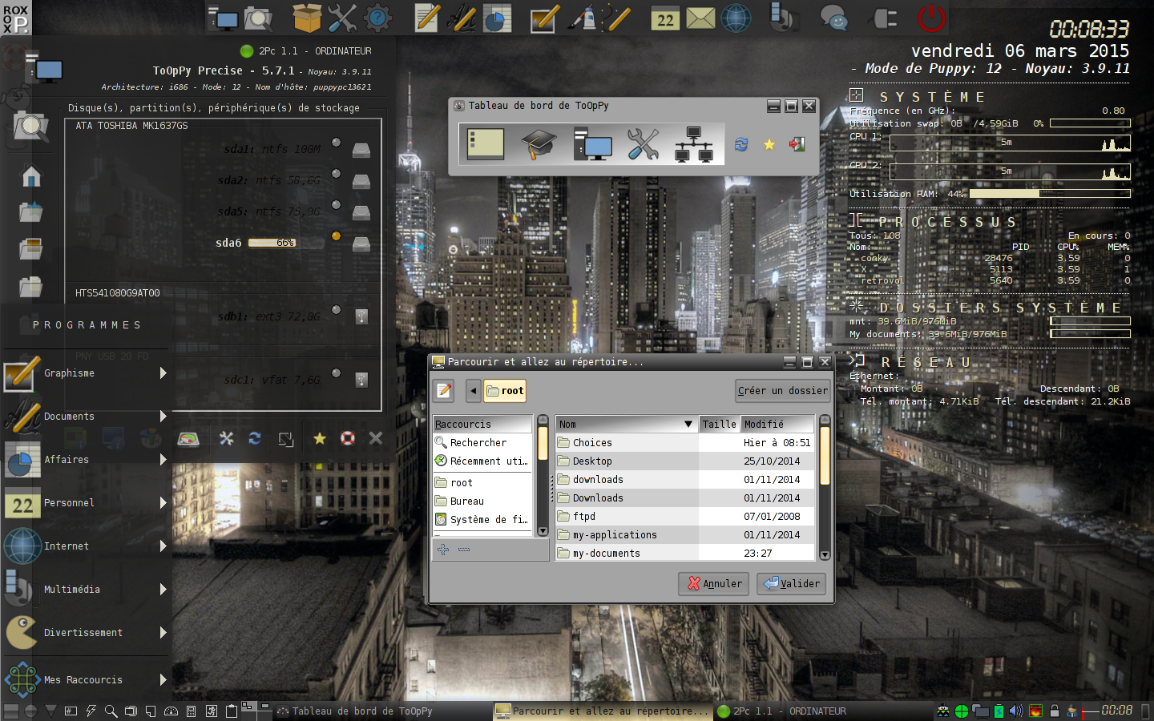The height and width of the screenshot is (721, 1154).
Task: Launch the file search tool in the top panel
Action: coord(258,18)
